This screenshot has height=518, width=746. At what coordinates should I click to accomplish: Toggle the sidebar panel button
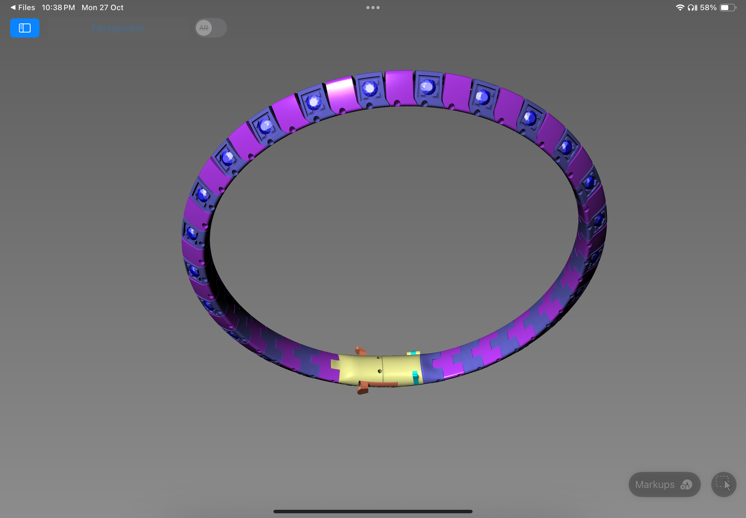25,28
